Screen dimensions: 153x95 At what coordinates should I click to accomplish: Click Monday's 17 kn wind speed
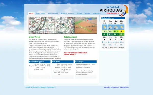122,37
